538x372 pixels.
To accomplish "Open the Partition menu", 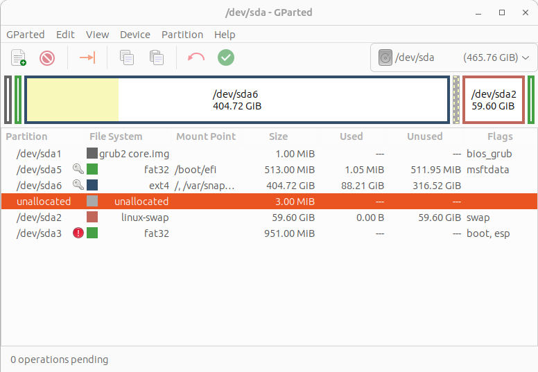I will click(182, 35).
